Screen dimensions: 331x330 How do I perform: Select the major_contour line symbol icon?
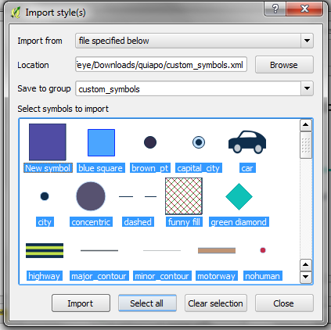(x=99, y=250)
